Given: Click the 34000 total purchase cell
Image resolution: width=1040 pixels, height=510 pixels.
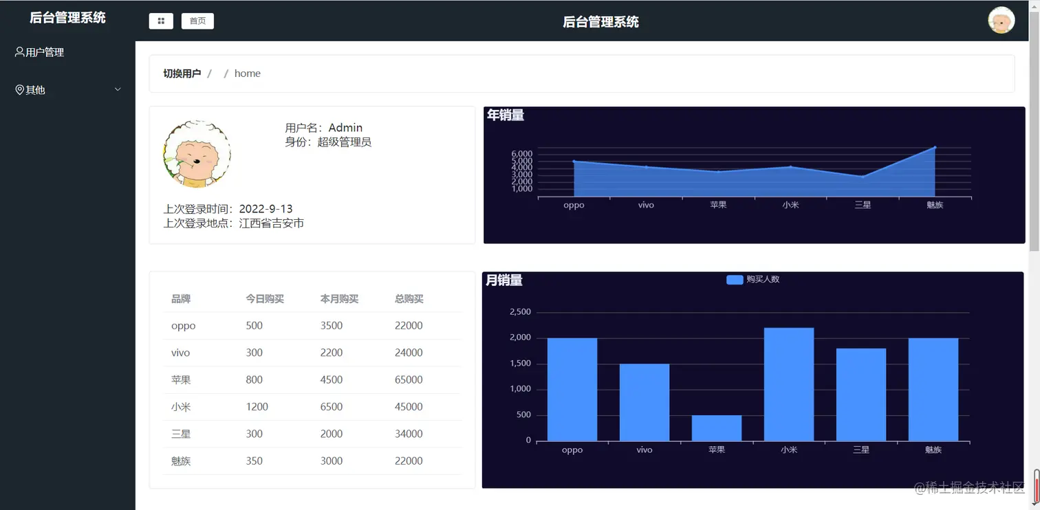Looking at the screenshot, I should click(x=409, y=434).
